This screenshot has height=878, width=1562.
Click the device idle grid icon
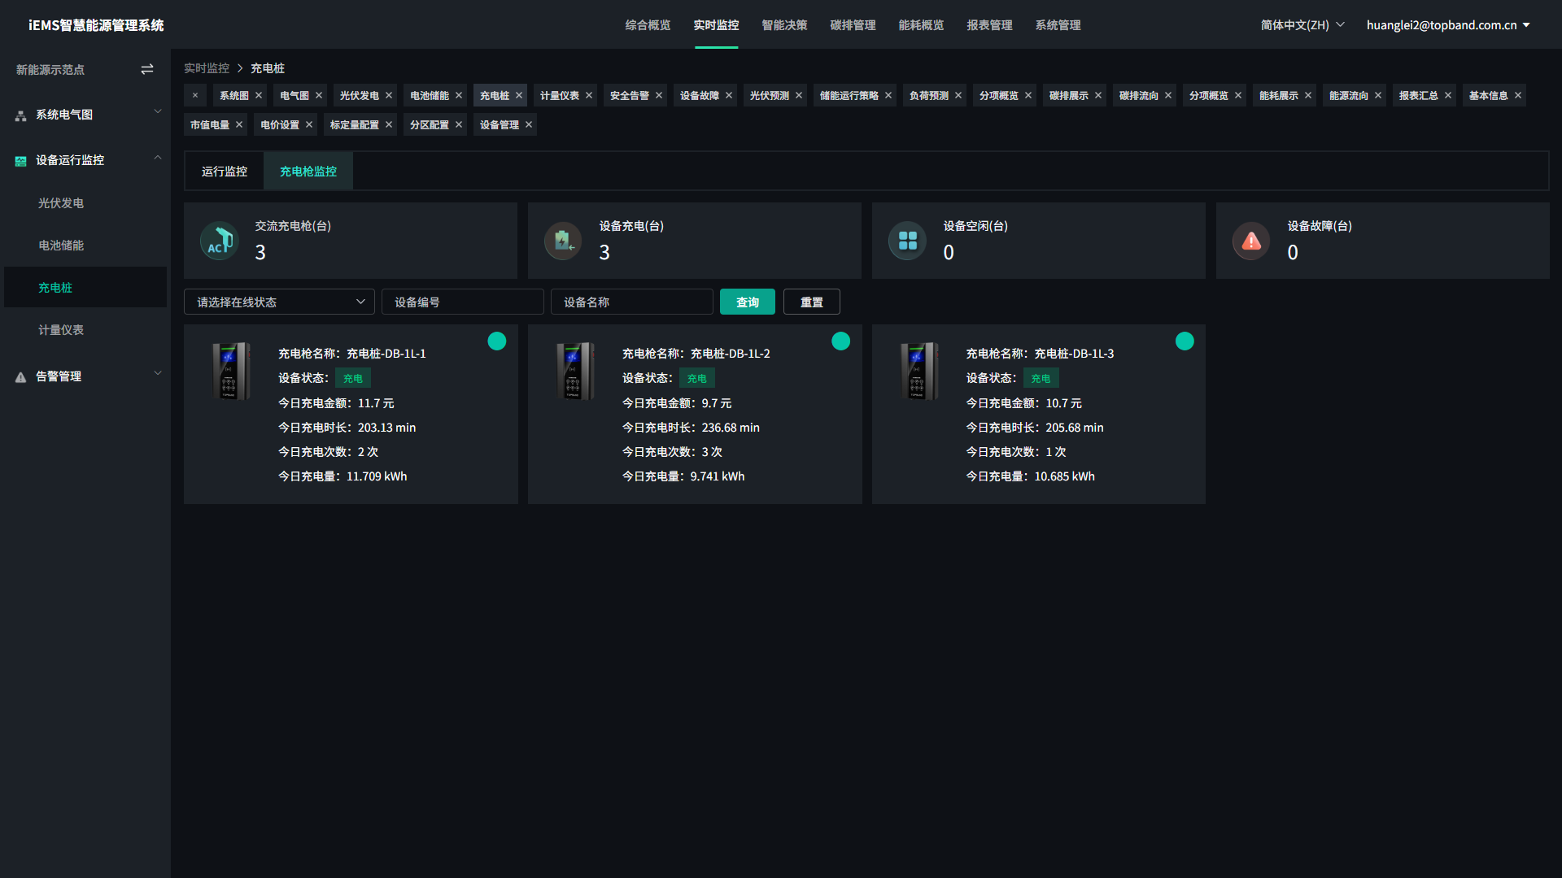tap(907, 241)
